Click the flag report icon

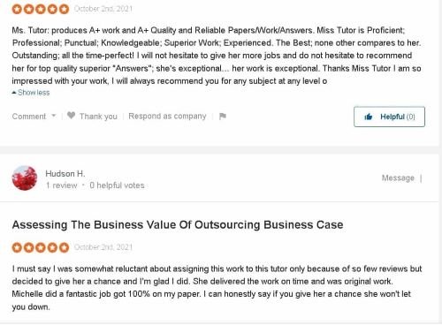[x=223, y=117]
